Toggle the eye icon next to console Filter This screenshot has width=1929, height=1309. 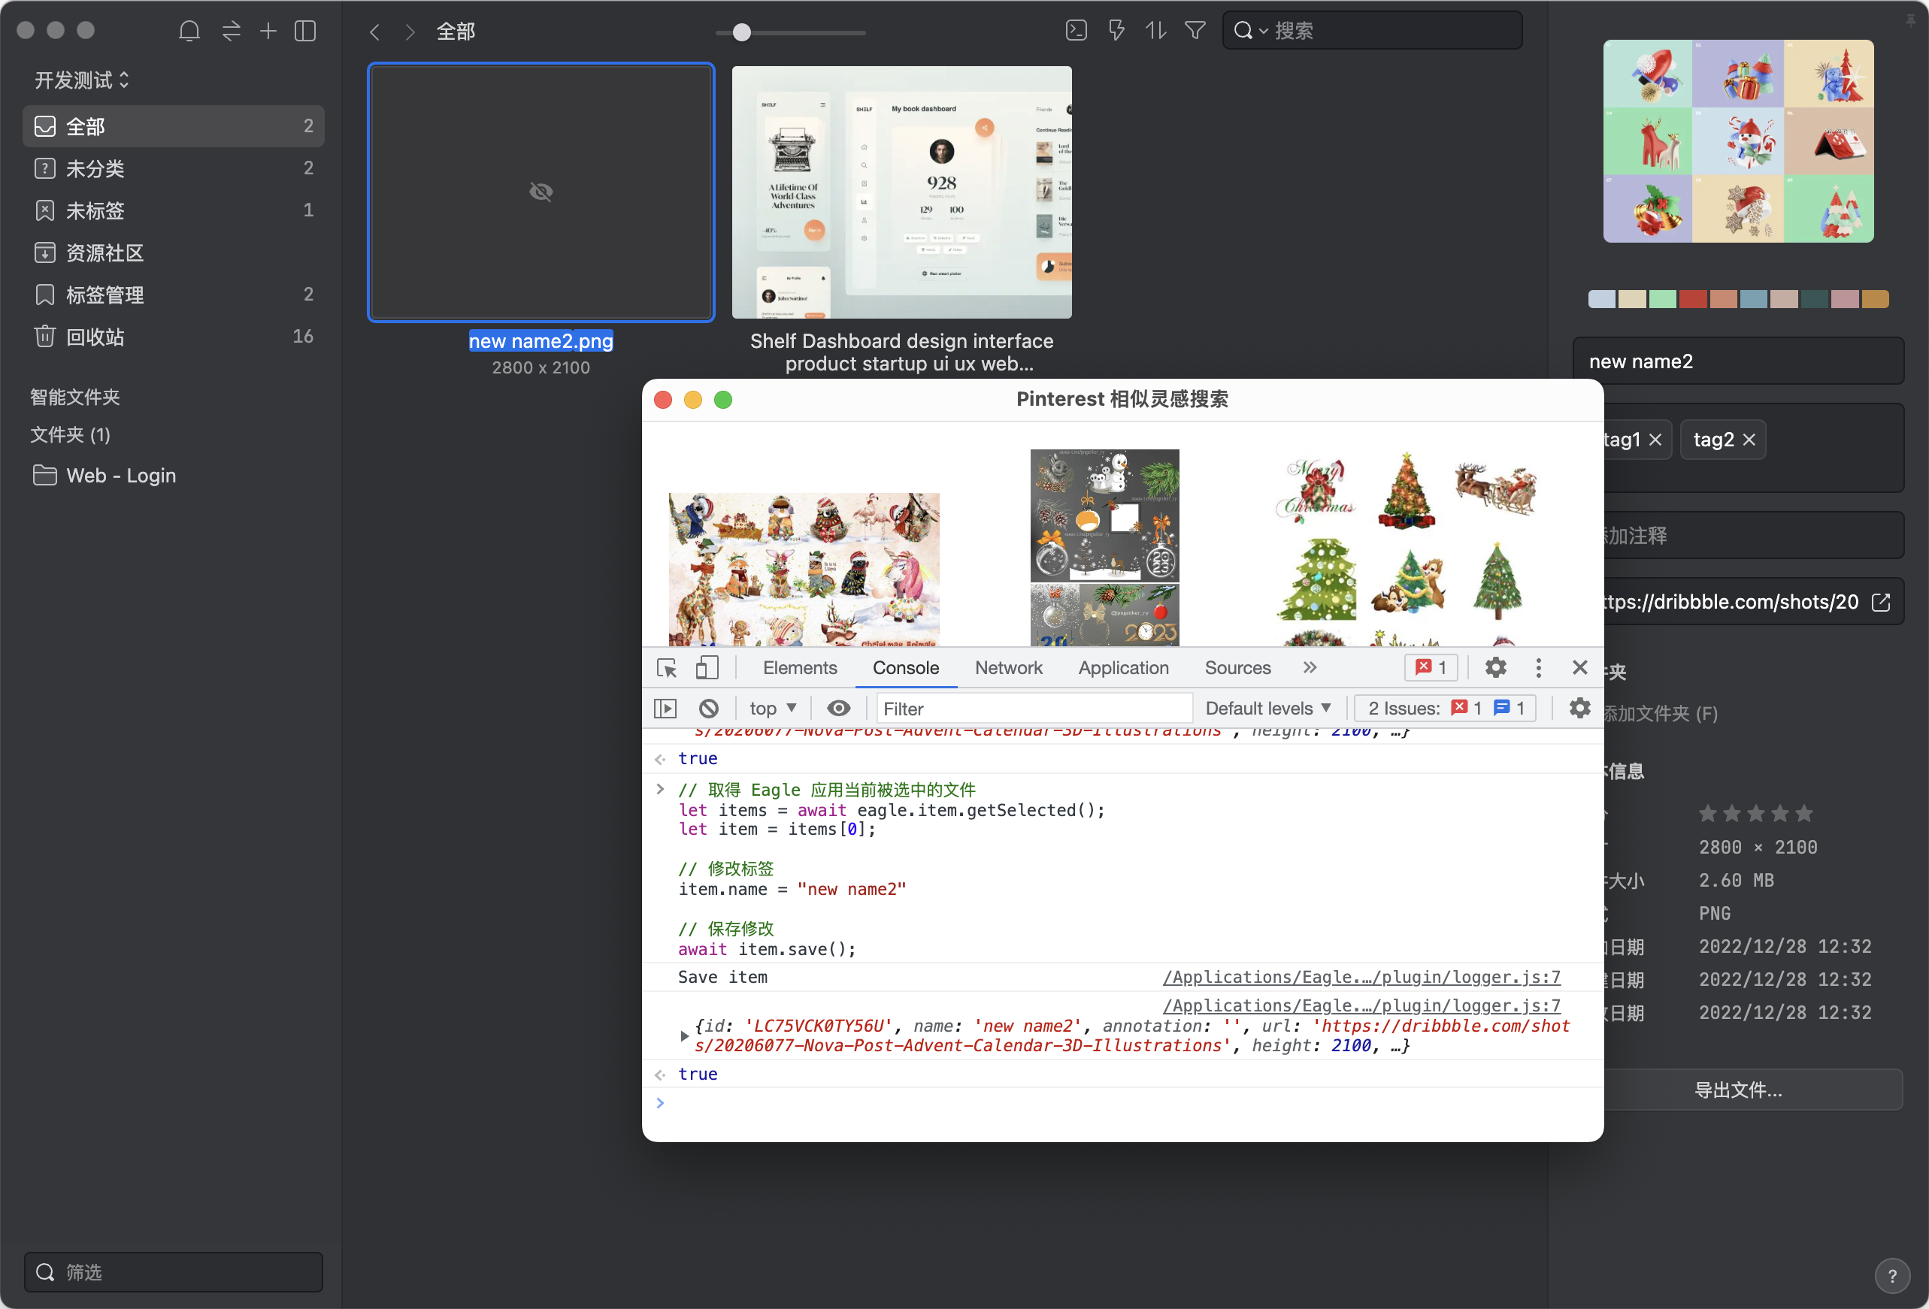838,708
